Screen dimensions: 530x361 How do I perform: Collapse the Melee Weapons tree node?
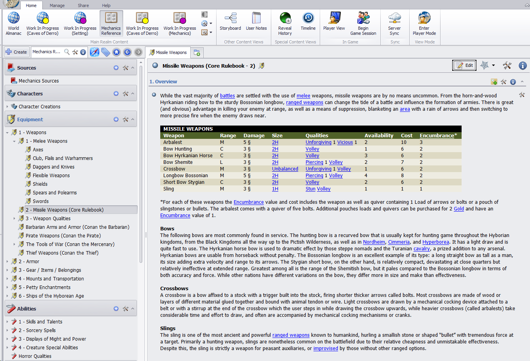14,141
